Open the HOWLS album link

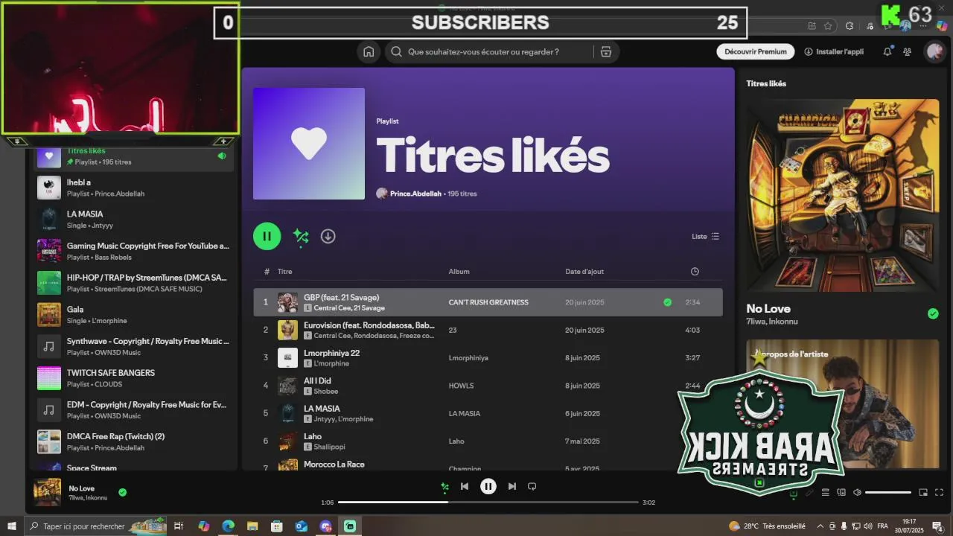pyautogui.click(x=461, y=386)
